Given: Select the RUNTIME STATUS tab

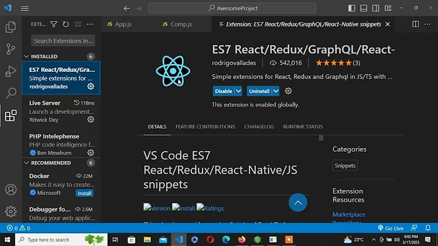Looking at the screenshot, I should tap(303, 127).
